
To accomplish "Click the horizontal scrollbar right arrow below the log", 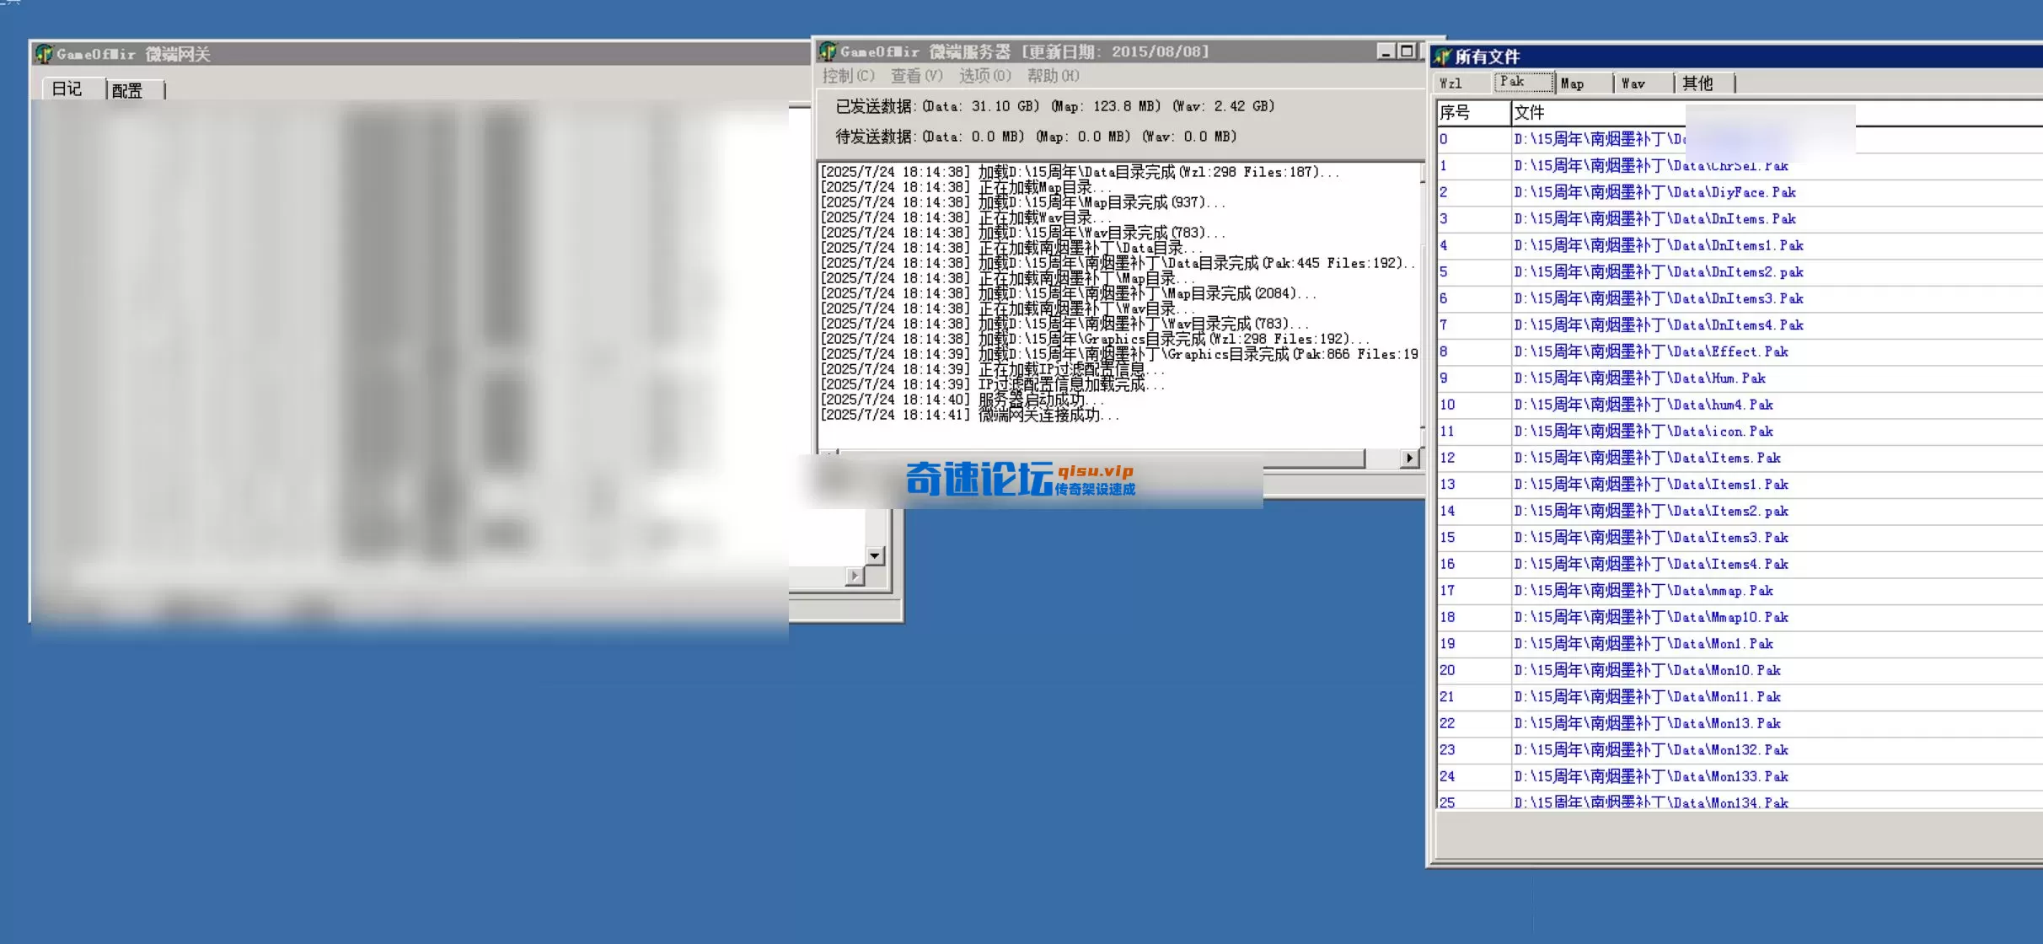I will pos(1409,458).
